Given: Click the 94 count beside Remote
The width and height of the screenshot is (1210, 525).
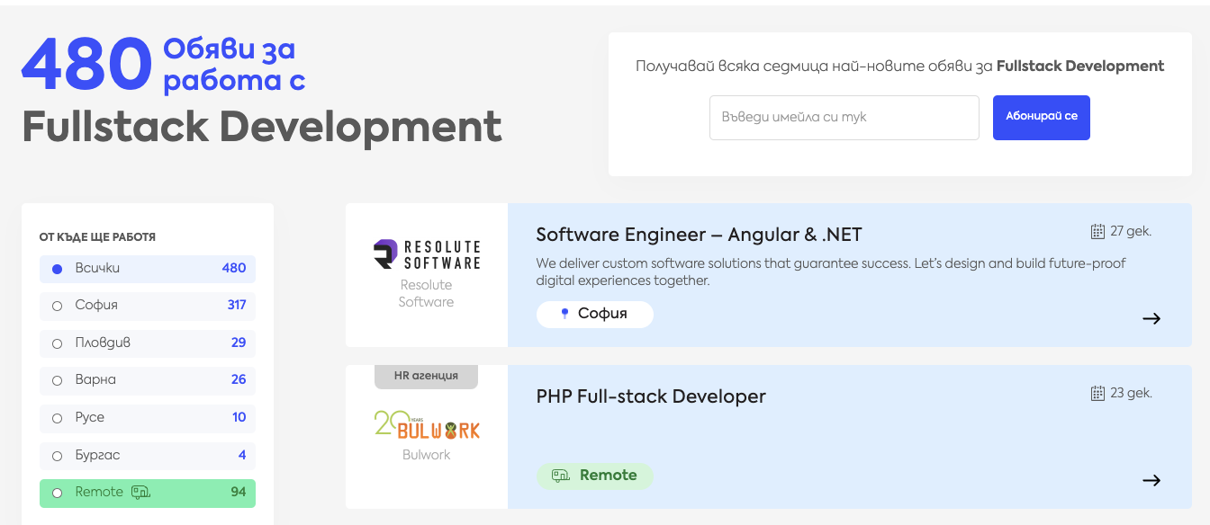Looking at the screenshot, I should [x=239, y=492].
